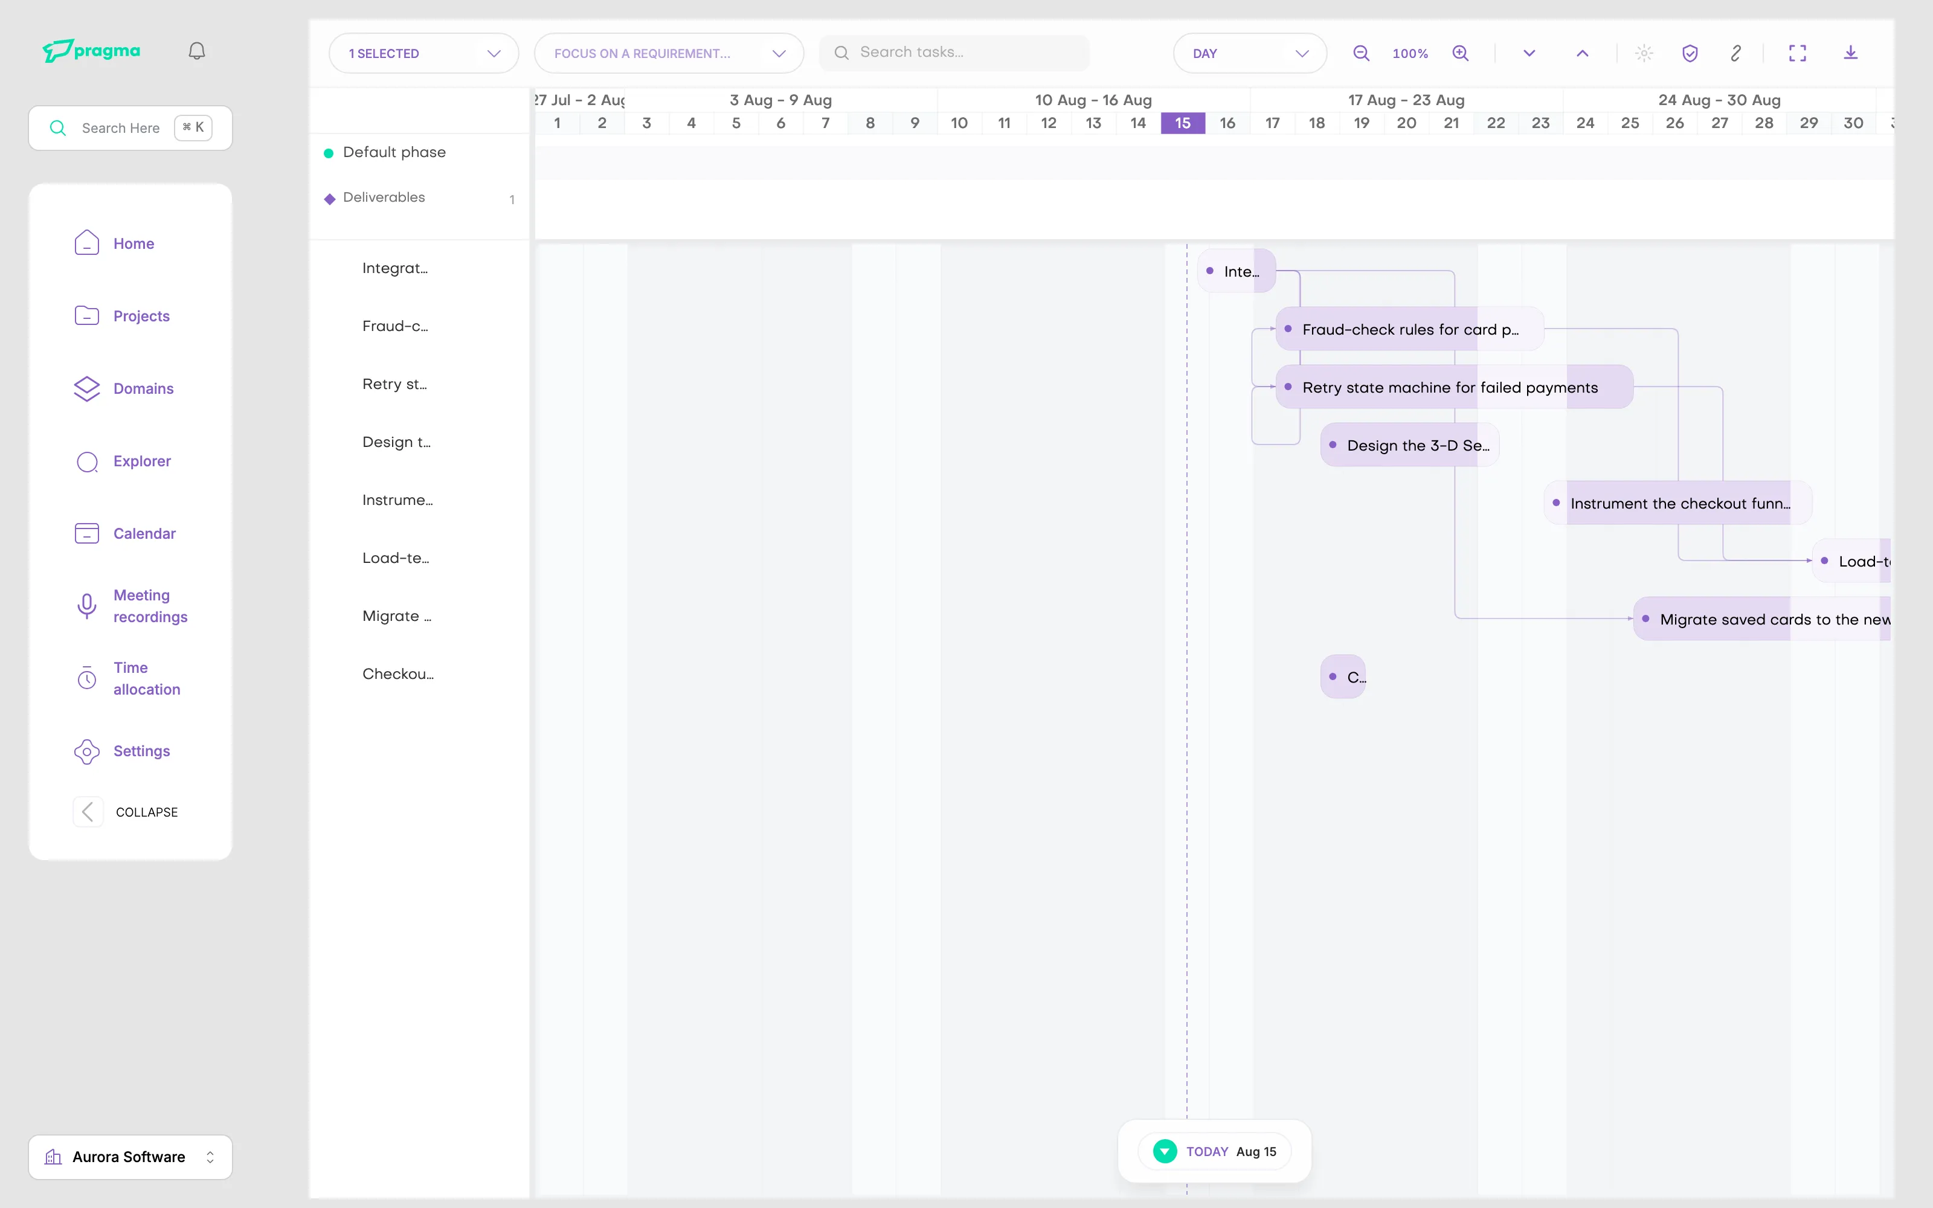Toggle dependency links icon
The image size is (1933, 1208).
coord(1735,54)
